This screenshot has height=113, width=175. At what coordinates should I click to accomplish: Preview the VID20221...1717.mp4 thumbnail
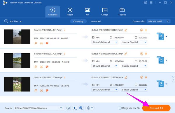point(17,37)
